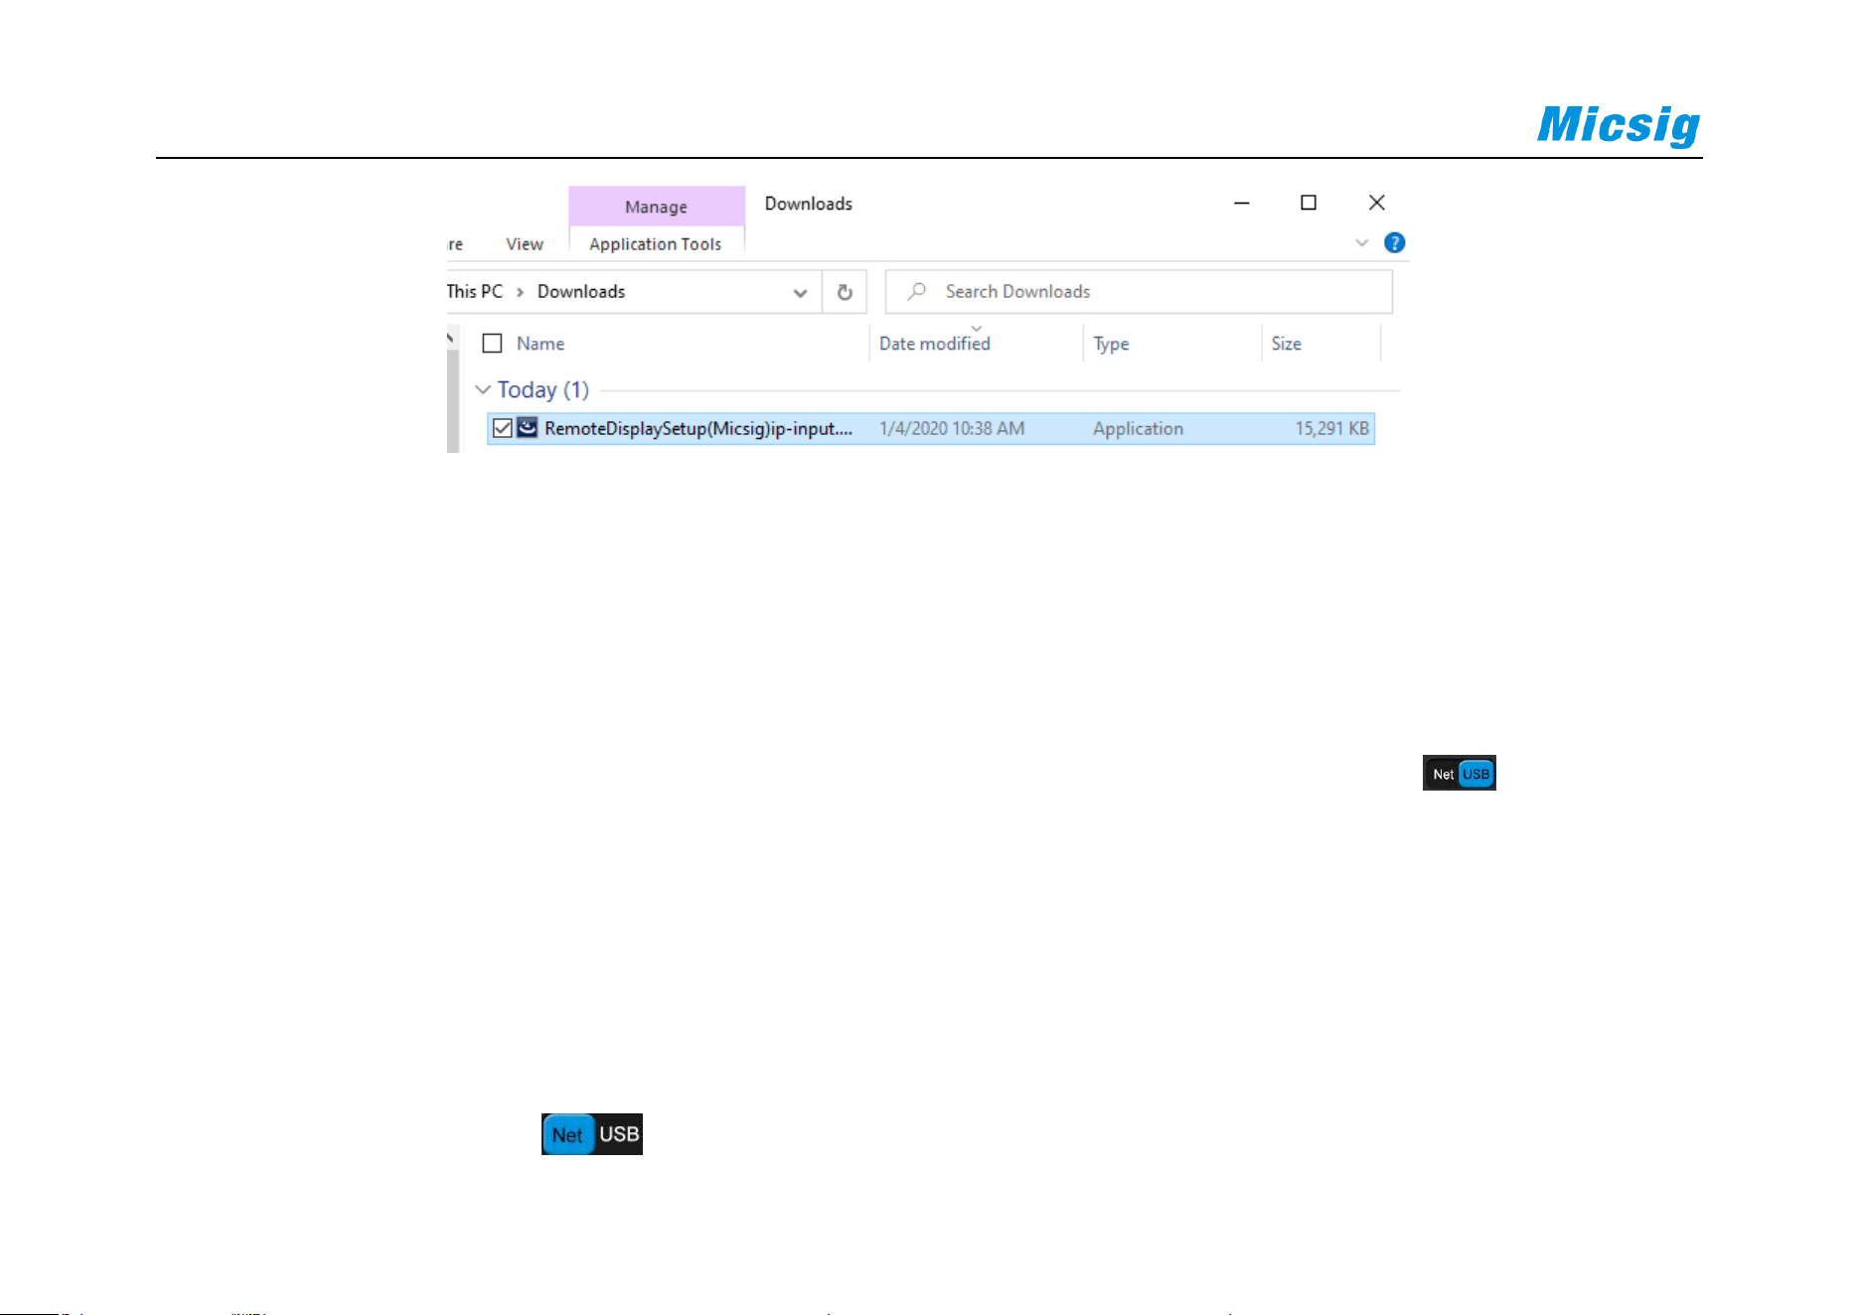Switch the right-side Net/USB toggle to Net
Viewport: 1860px width, 1315px height.
(x=1443, y=774)
